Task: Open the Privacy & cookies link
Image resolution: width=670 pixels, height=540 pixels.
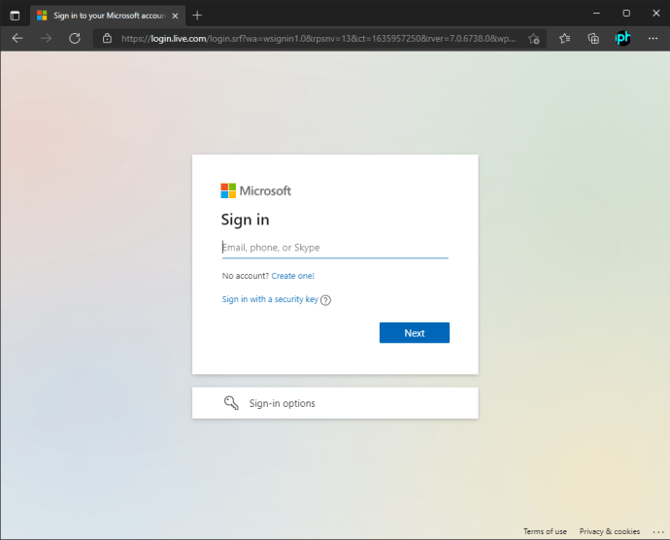Action: click(610, 531)
